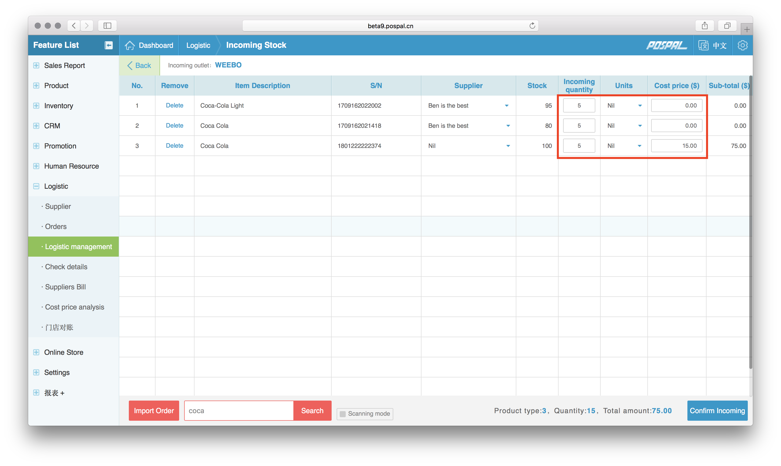Click Confirm Incoming button
The height and width of the screenshot is (466, 781).
click(717, 411)
